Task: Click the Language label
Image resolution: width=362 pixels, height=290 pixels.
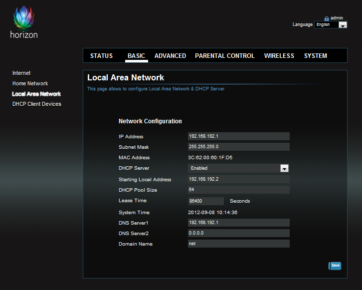Action: pyautogui.click(x=303, y=24)
